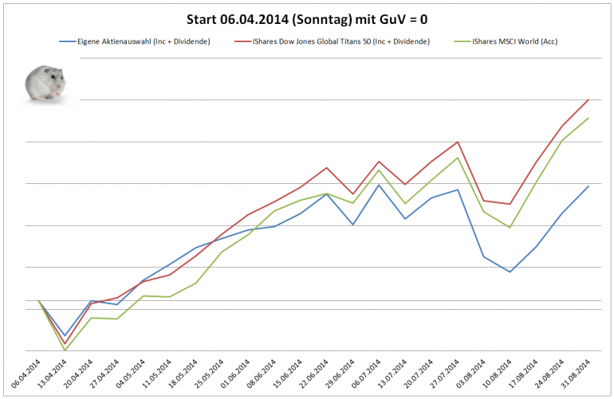The image size is (614, 399).
Task: Click the red line's final peak at 31.08.2014
Action: 588,100
